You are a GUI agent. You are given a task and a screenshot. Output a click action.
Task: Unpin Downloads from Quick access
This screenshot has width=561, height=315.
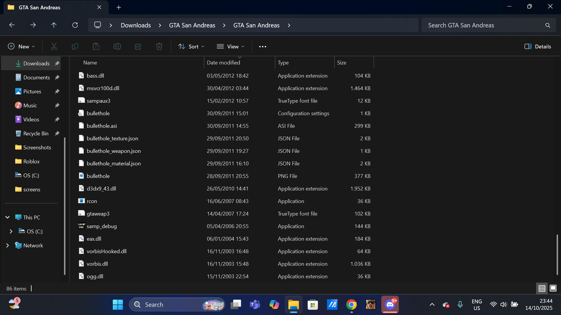click(57, 63)
